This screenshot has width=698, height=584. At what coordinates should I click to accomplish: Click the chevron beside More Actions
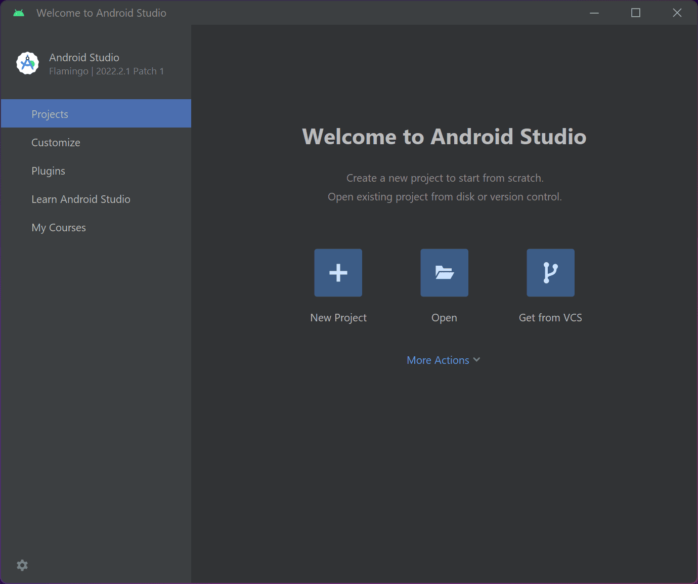pos(476,360)
